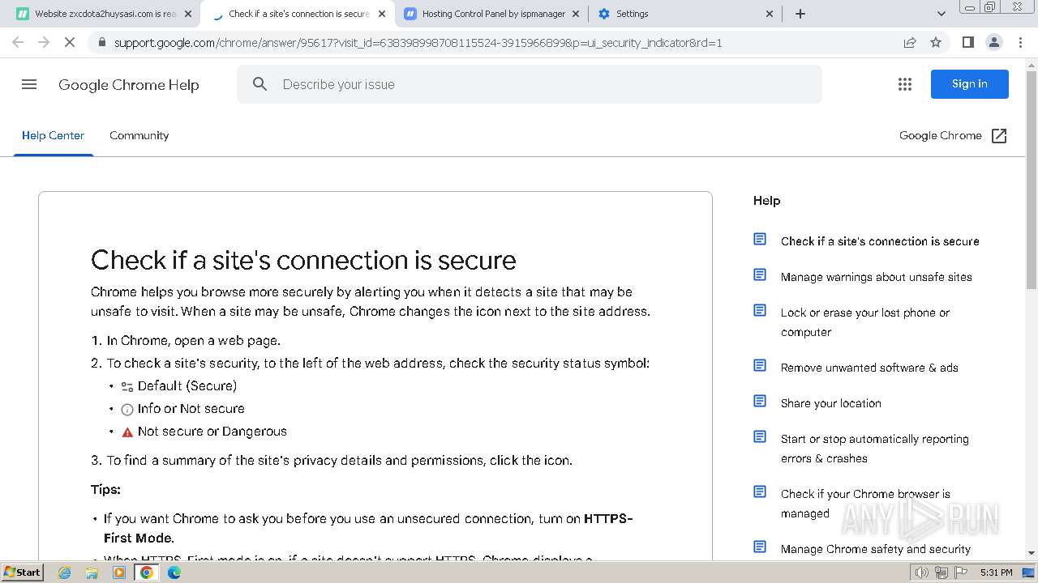Open 'Remove unwanted software & ads' link
The height and width of the screenshot is (583, 1038).
(869, 368)
